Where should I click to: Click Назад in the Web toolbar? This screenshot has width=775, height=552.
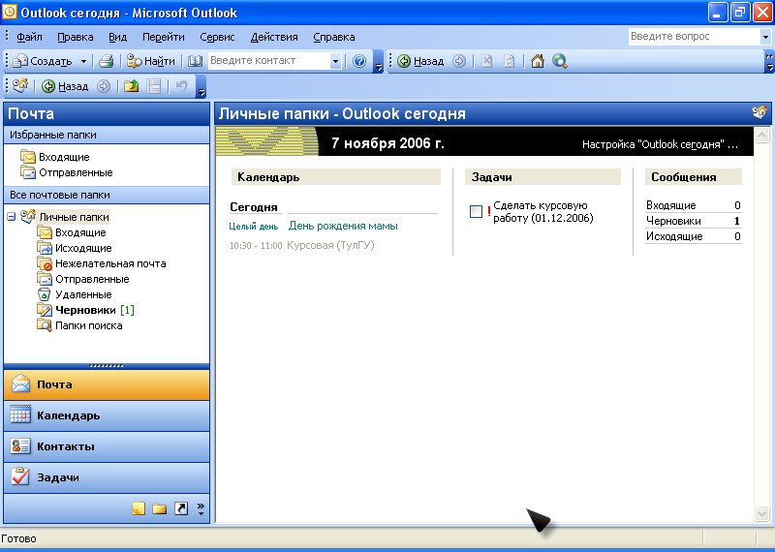click(420, 61)
